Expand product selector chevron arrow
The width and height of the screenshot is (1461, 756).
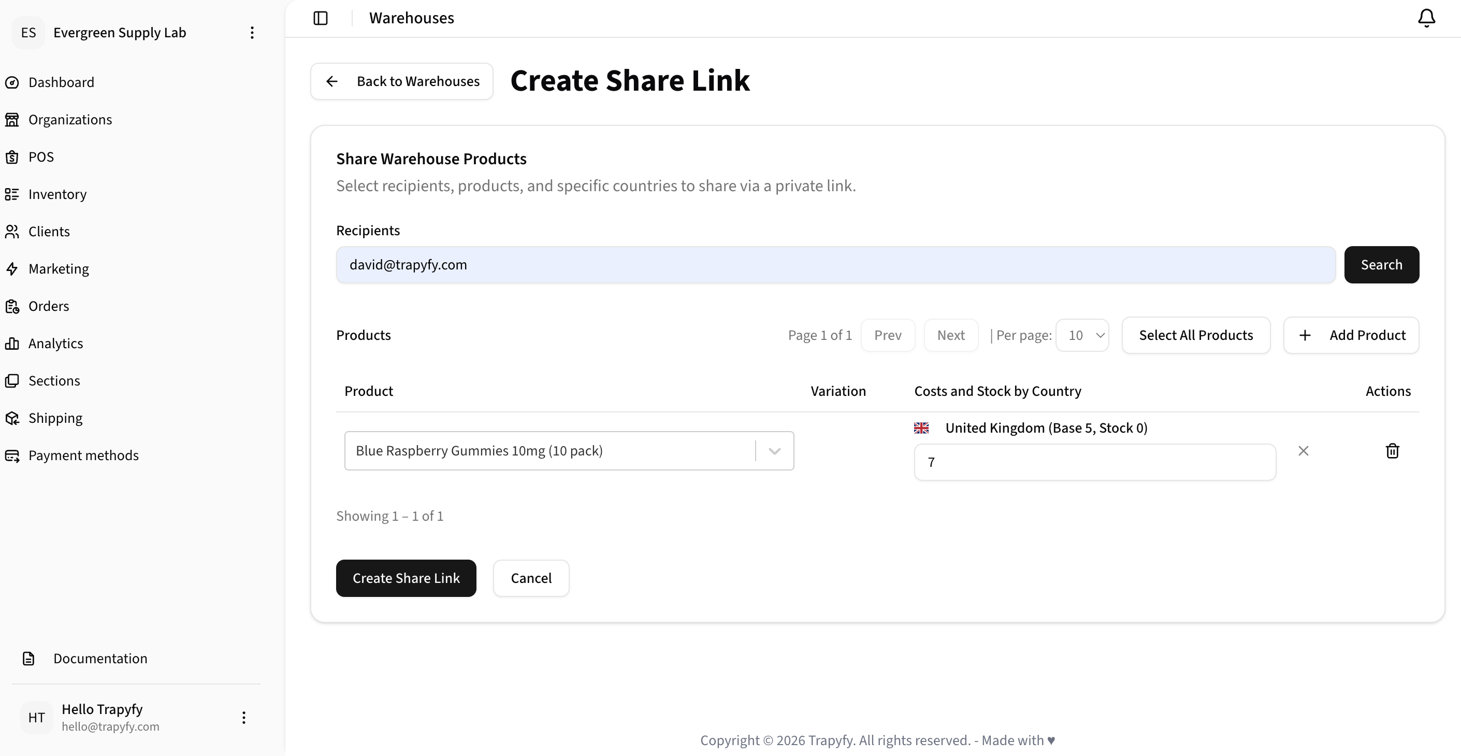[x=774, y=451]
